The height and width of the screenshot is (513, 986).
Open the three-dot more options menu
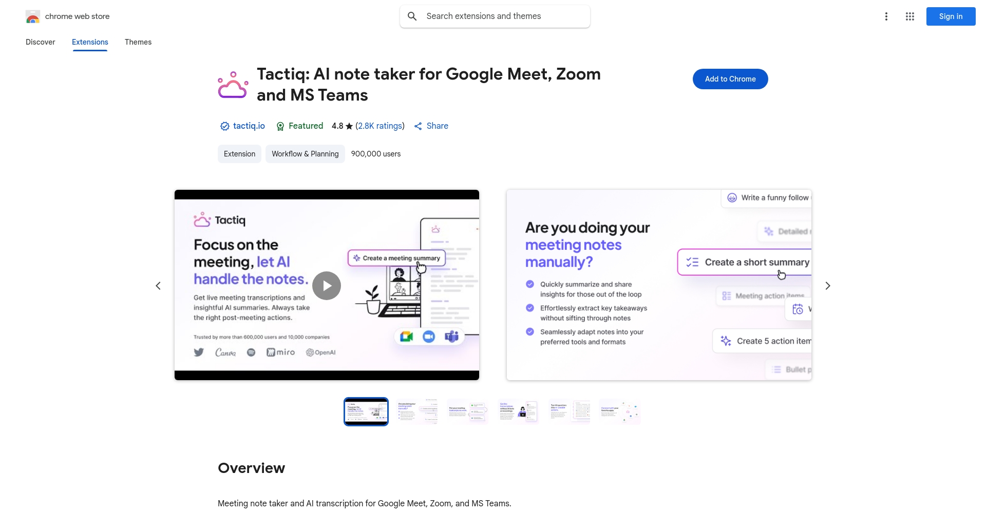[886, 16]
